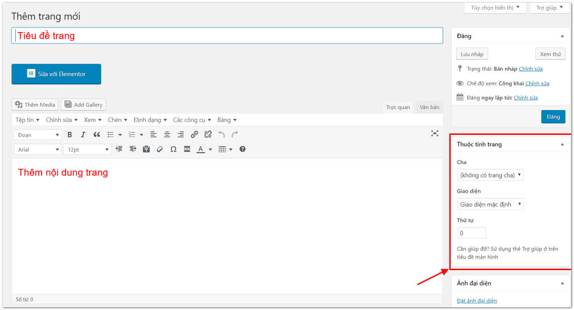Open the keyboard shortcuts help icon

tap(243, 149)
